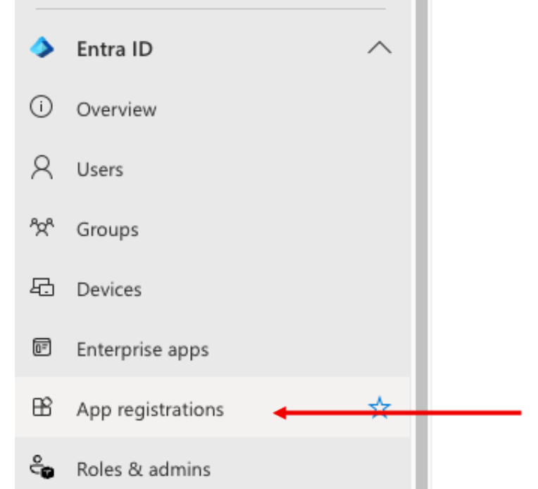Navigate to Enterprise apps
The height and width of the screenshot is (489, 538).
[143, 350]
